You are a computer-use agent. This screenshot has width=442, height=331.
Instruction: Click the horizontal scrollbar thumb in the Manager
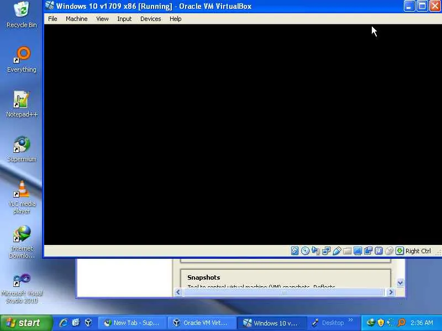click(283, 292)
